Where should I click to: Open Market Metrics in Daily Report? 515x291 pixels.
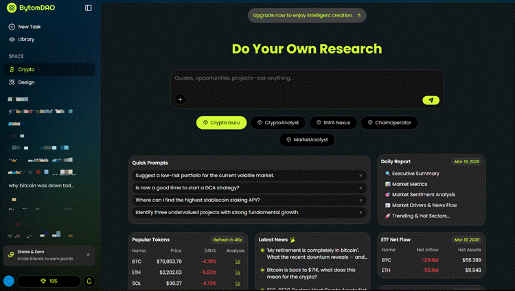point(407,184)
